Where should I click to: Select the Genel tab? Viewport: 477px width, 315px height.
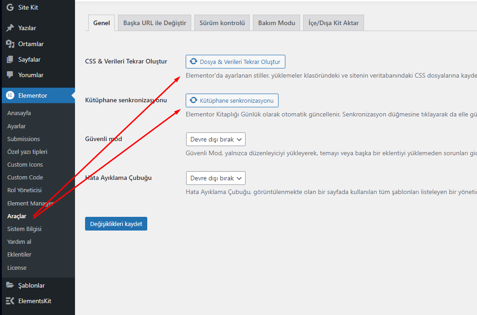point(102,23)
